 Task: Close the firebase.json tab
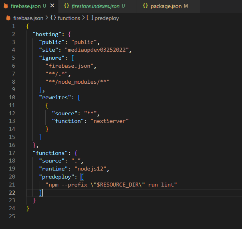(52, 6)
